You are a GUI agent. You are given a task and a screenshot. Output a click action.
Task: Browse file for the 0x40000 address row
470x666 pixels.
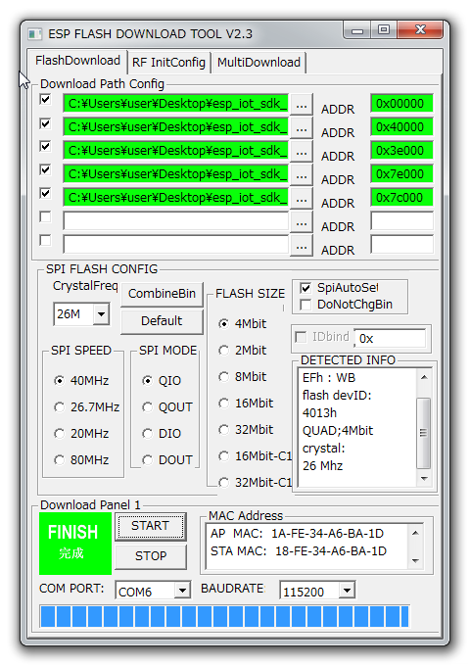tap(302, 128)
